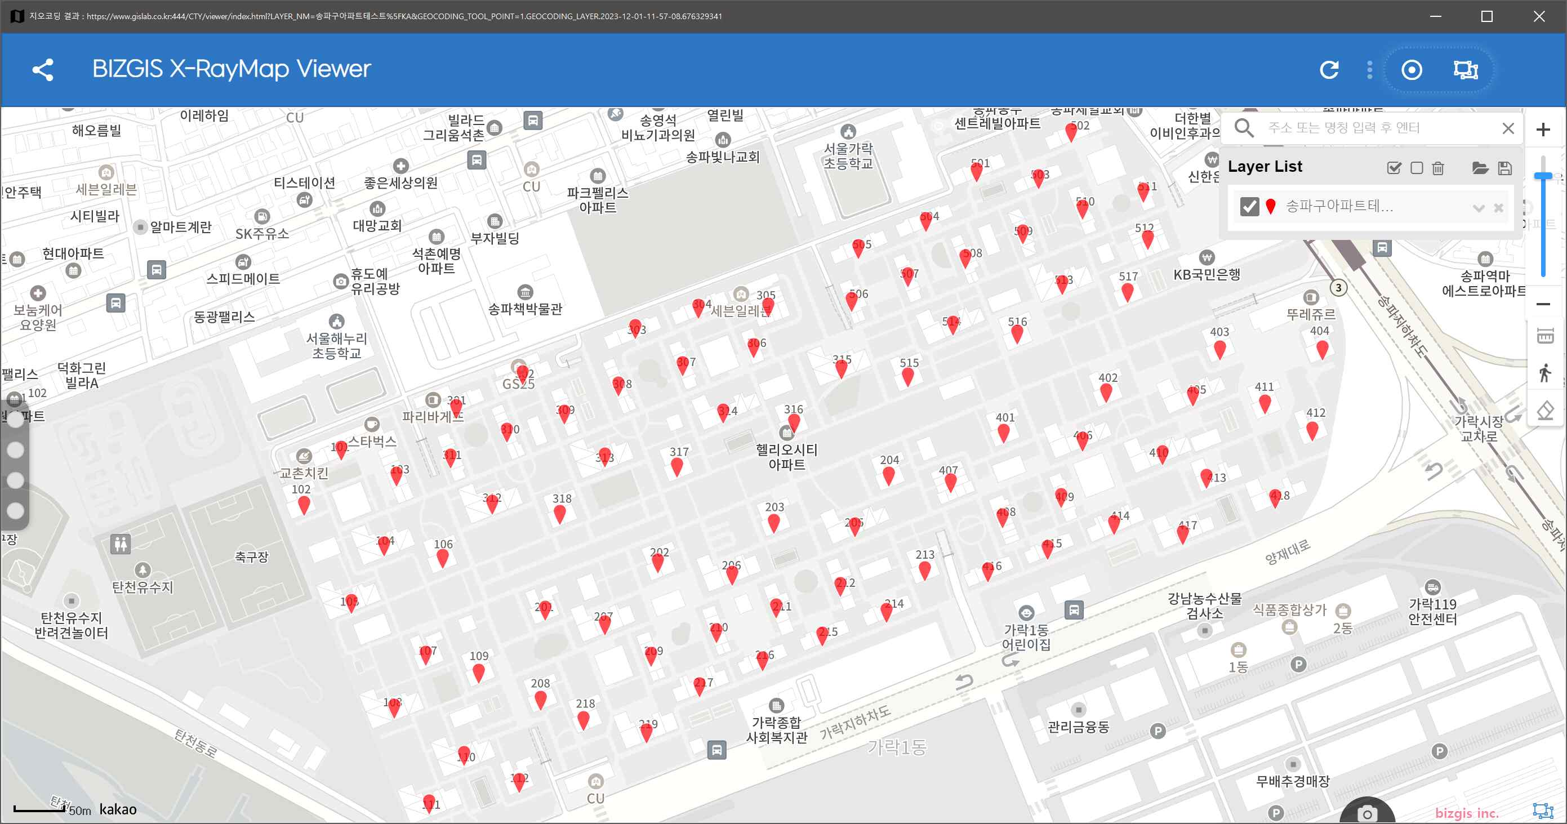Open the vertical three-dot menu

point(1369,70)
